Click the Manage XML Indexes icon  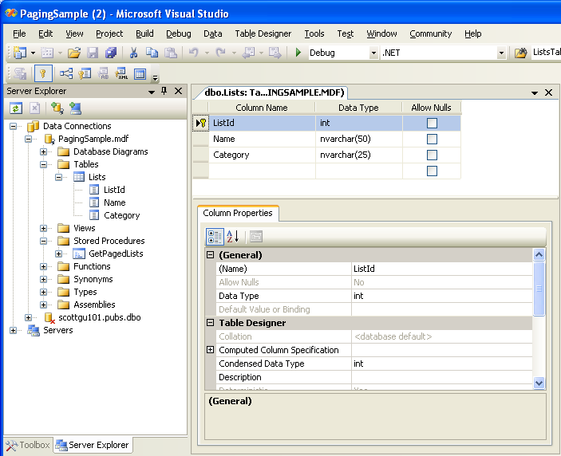121,73
